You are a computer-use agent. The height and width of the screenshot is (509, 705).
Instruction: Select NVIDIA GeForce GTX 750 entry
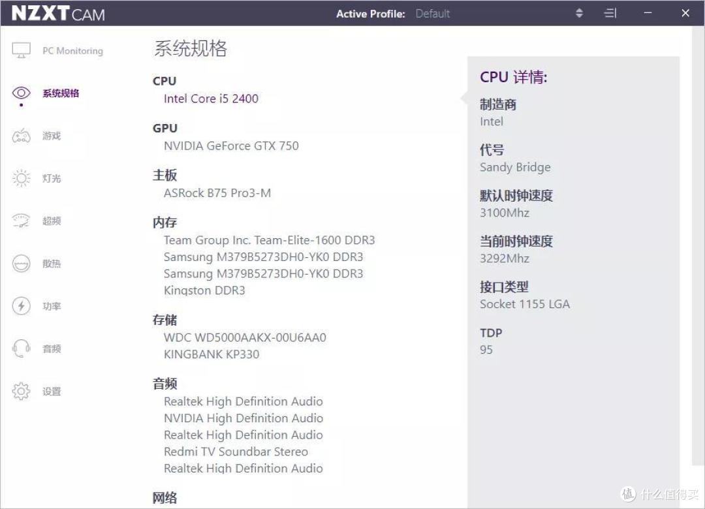click(231, 146)
